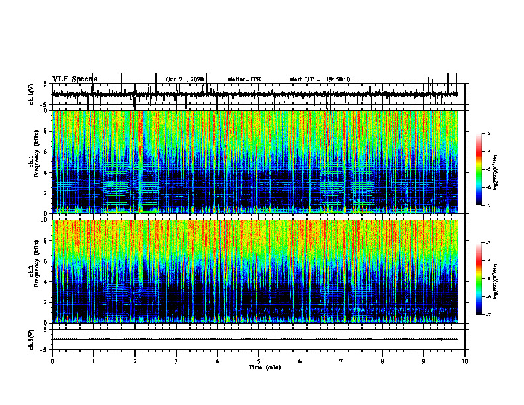This screenshot has width=524, height=405.
Task: Select the "-3" label on ch.1 colorbar
Action: point(488,134)
